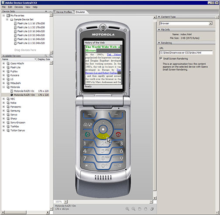Select Motorola RAZR V3m device
The height and width of the screenshot is (215, 220).
pos(25,95)
